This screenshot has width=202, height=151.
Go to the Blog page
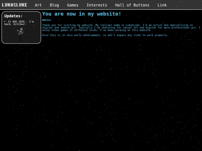[54, 5]
